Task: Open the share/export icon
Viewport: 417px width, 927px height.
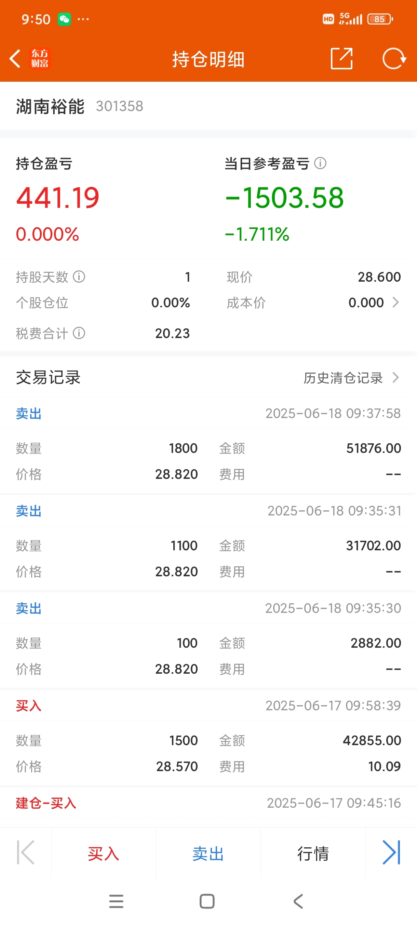Action: [341, 58]
